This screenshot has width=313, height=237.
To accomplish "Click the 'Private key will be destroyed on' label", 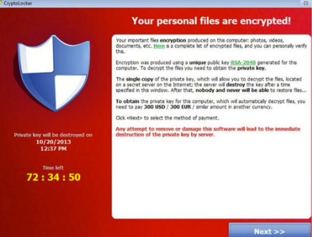I will (53, 135).
